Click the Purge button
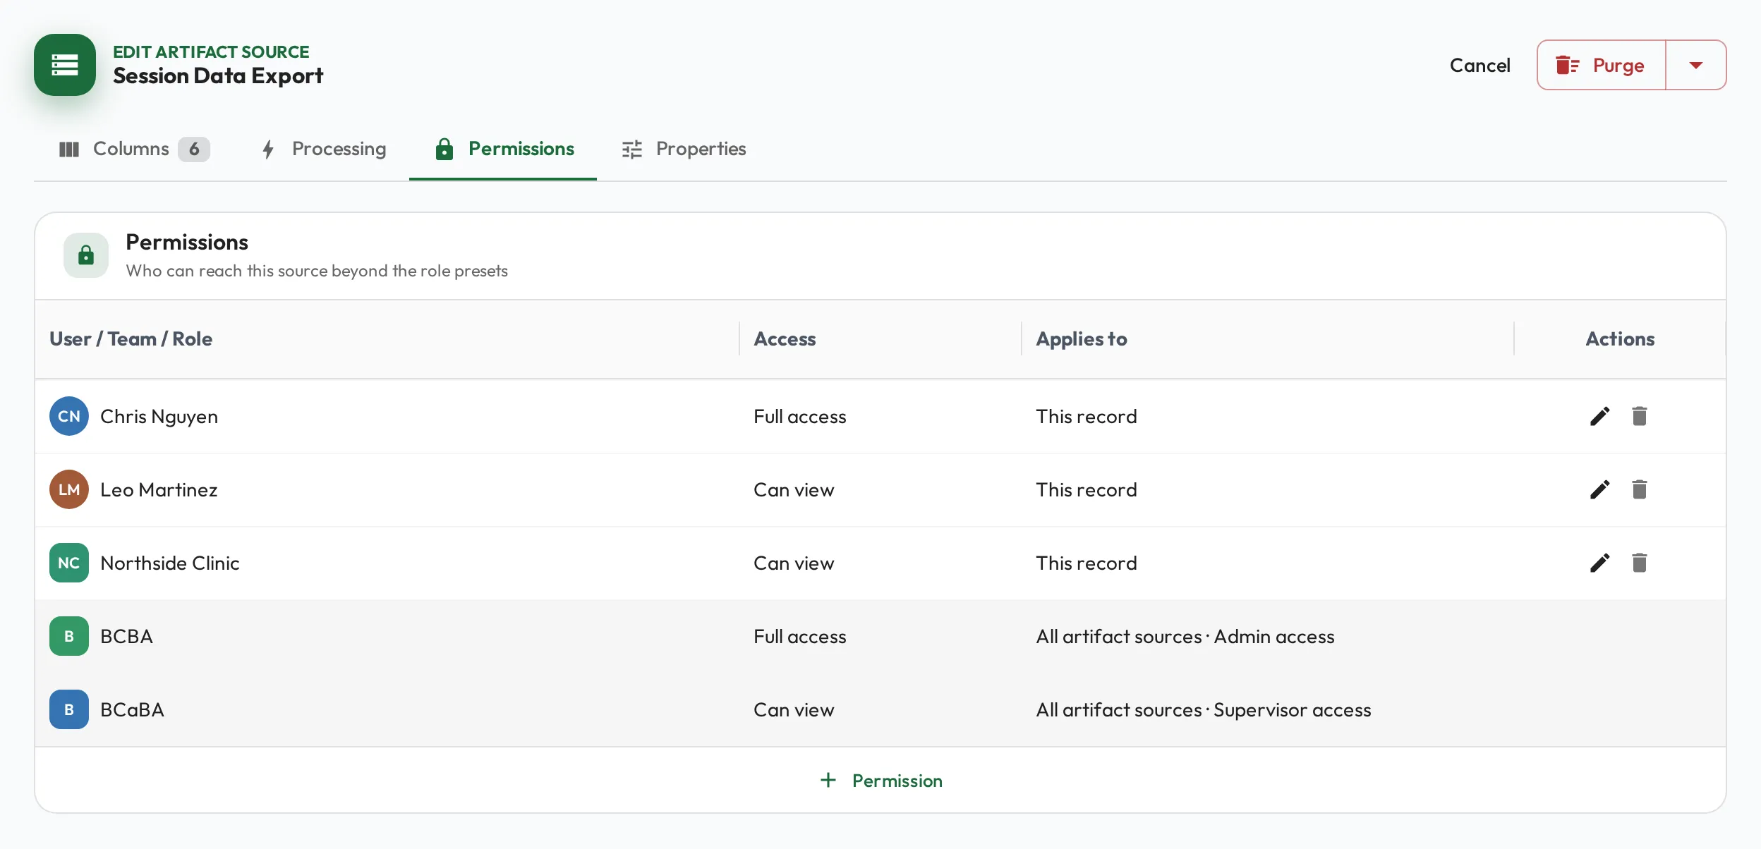Screen dimensions: 1761x849 1601,65
